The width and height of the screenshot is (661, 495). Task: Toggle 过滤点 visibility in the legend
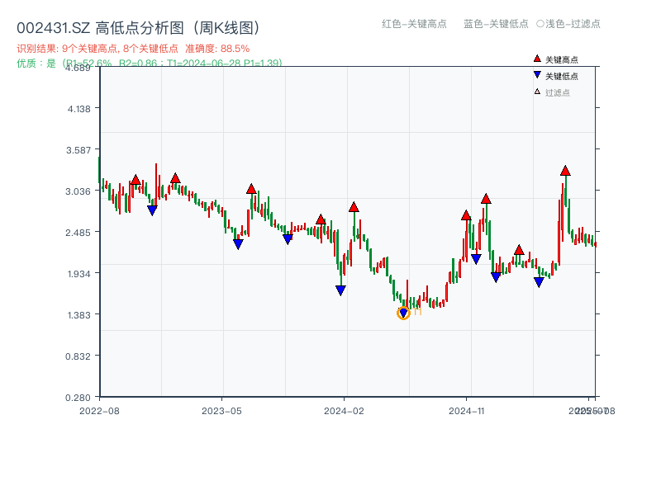(x=560, y=92)
